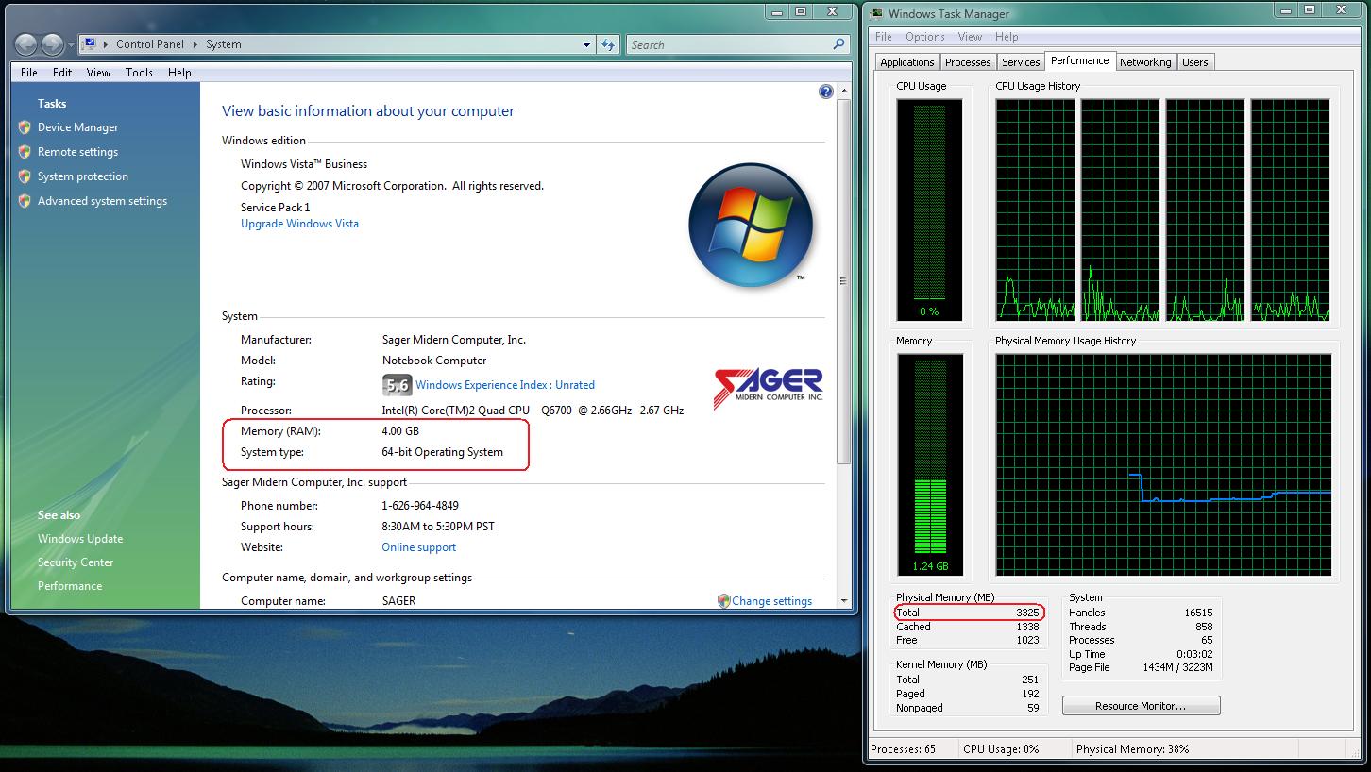Click Physical Memory Total value 3325
Screen dimensions: 1371x772
click(x=1026, y=613)
